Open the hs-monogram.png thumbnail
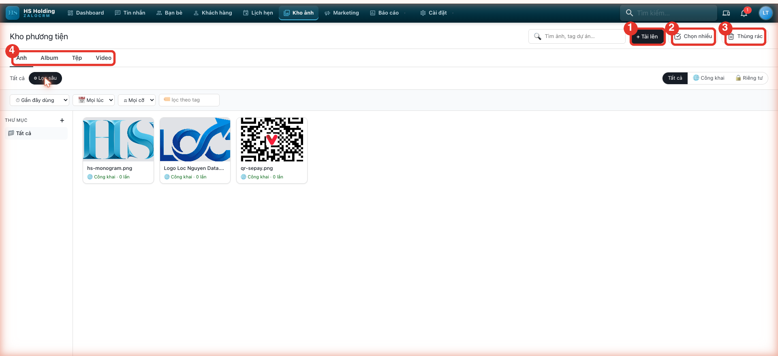 [x=118, y=140]
